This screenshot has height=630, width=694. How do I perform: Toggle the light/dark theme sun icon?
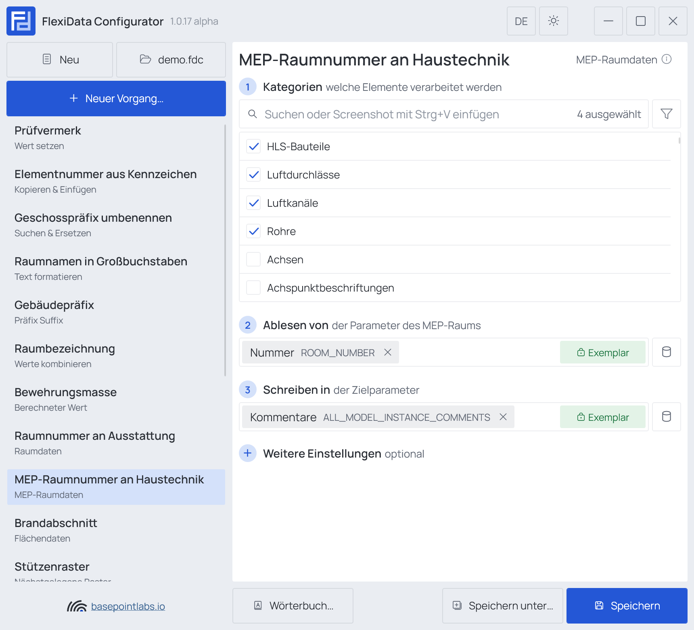tap(554, 21)
